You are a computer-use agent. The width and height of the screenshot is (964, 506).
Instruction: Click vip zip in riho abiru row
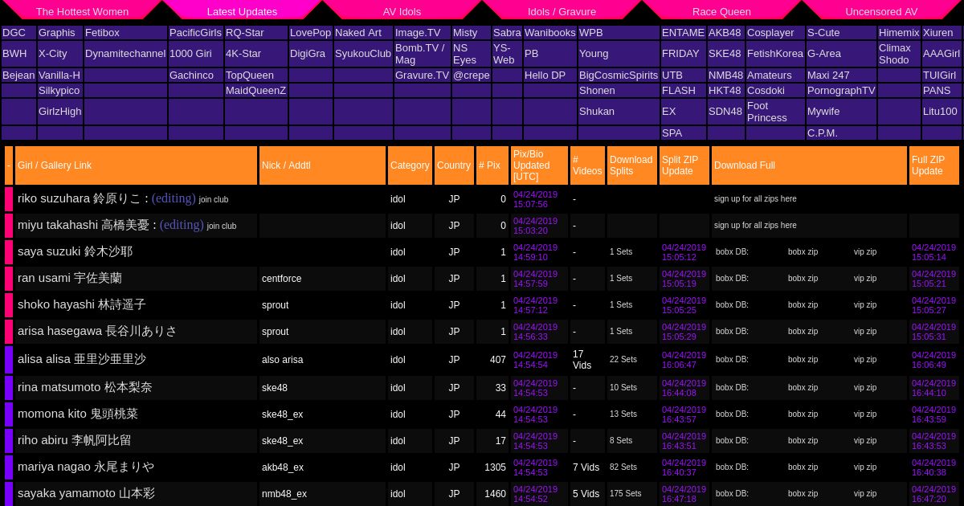(865, 441)
